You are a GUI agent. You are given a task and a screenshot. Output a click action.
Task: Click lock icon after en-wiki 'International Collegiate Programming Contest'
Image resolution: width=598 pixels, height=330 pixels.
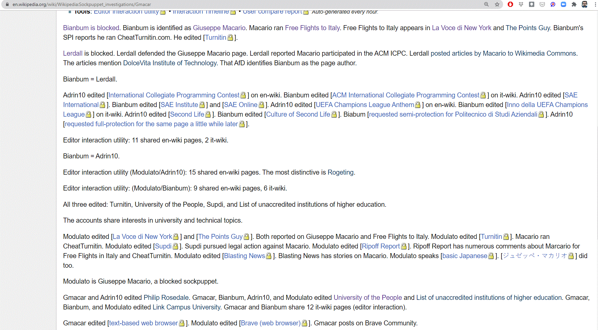point(243,95)
